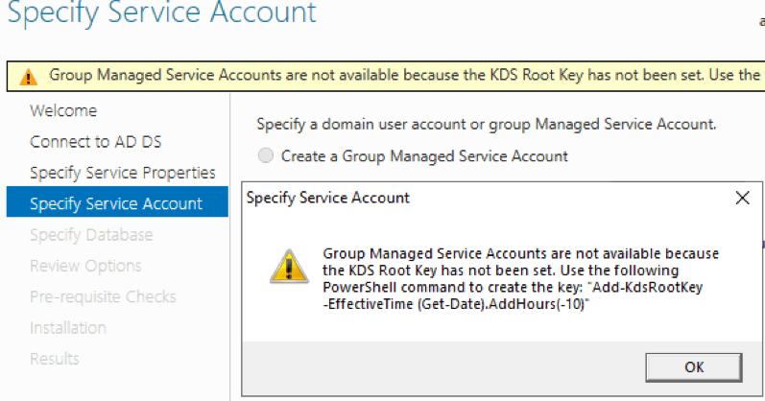
Task: Jump to the Installation wizard step
Action: click(66, 328)
